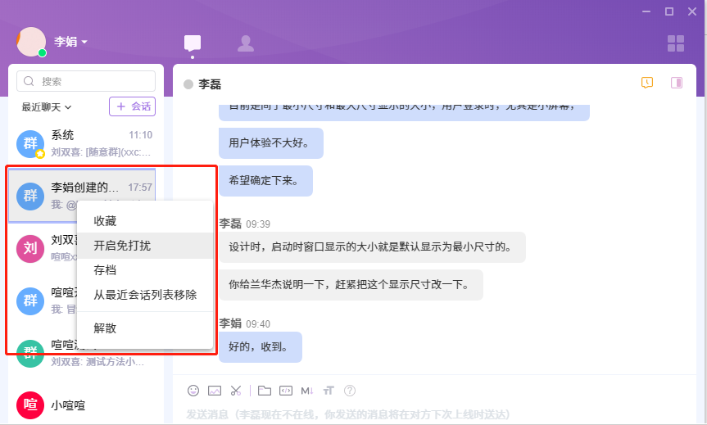Toggle text font size formatting icon
707x425 pixels.
pos(329,391)
